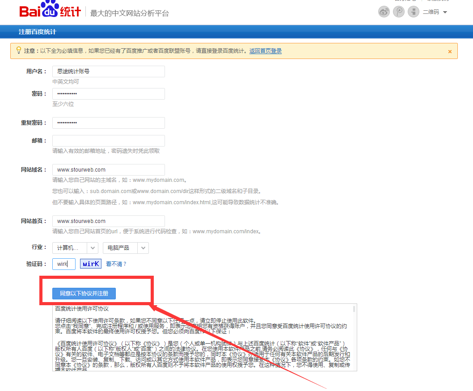Click the captcha image wirK
Image resolution: width=473 pixels, height=391 pixels.
point(91,264)
